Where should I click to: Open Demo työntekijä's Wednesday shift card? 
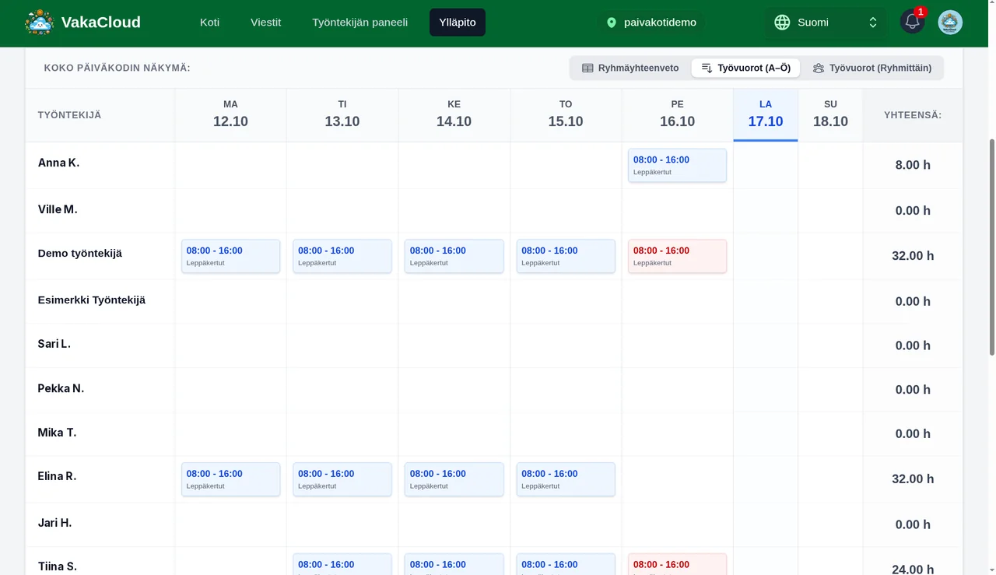[x=454, y=256]
